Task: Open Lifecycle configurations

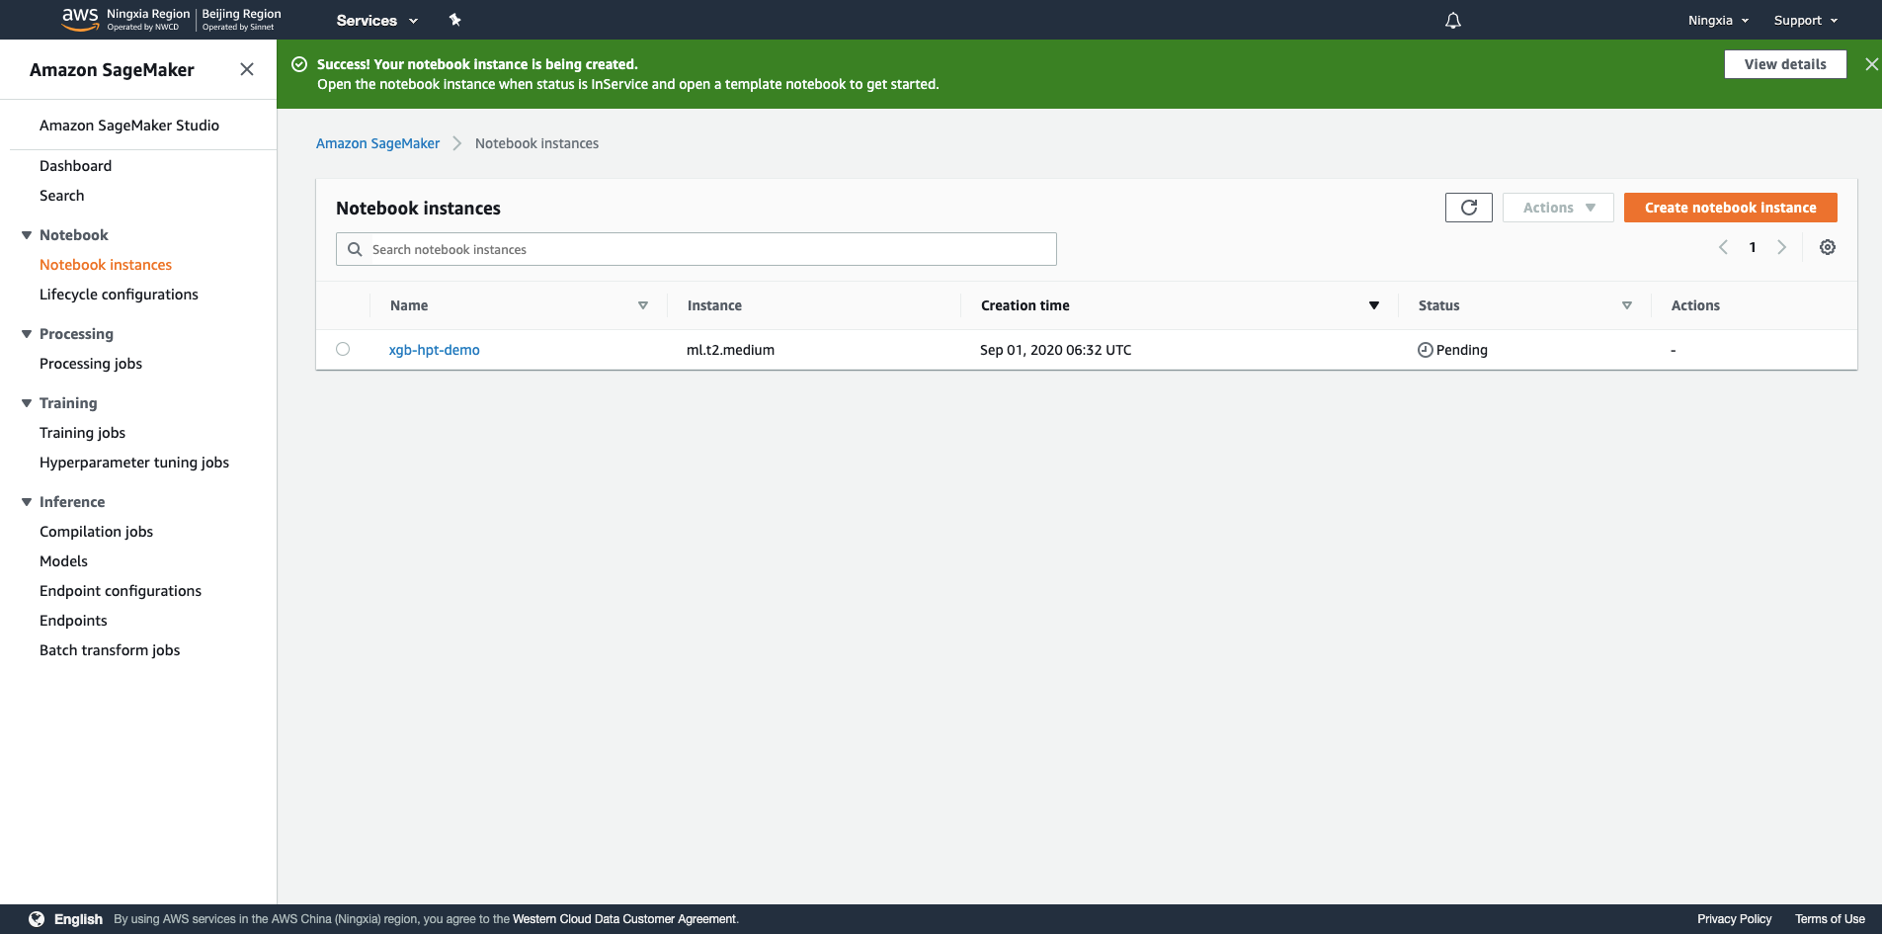Action: tap(119, 295)
